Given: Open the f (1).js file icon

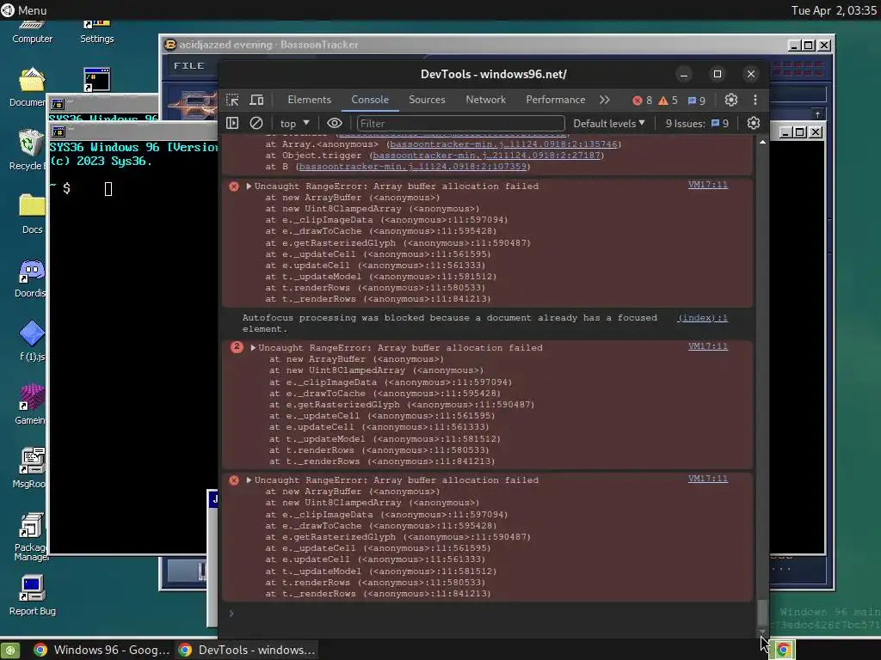Looking at the screenshot, I should point(32,341).
